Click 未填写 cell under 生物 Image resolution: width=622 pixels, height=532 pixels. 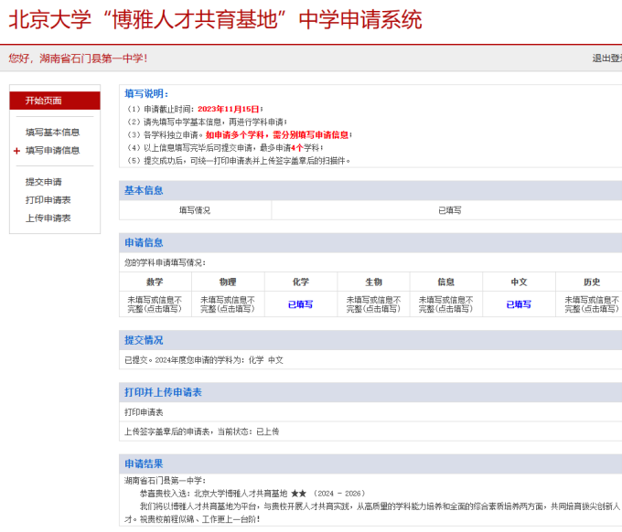[x=373, y=304]
